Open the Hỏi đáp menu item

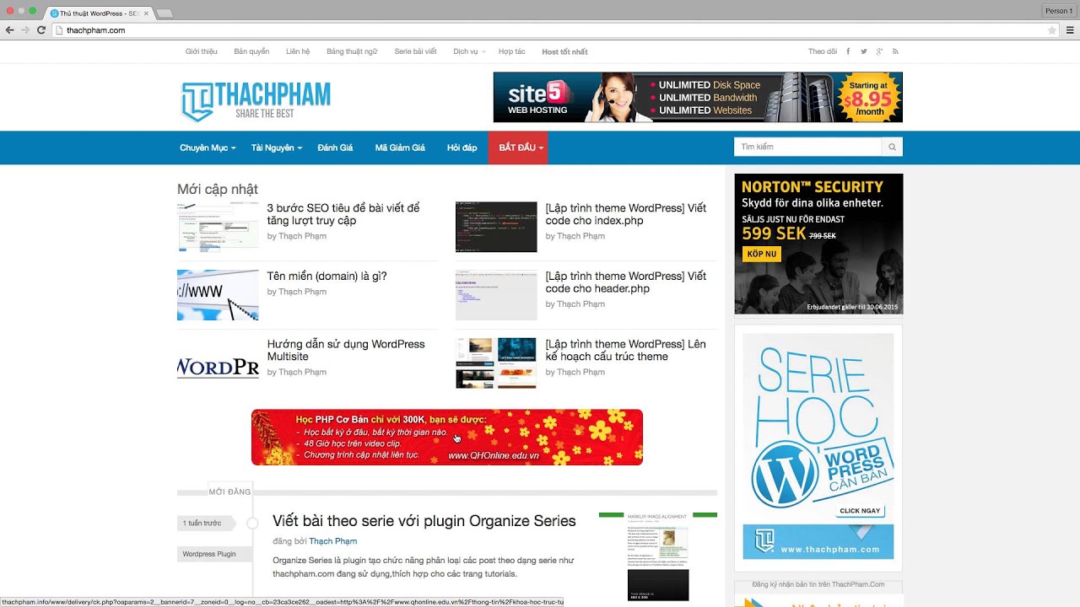pos(462,148)
